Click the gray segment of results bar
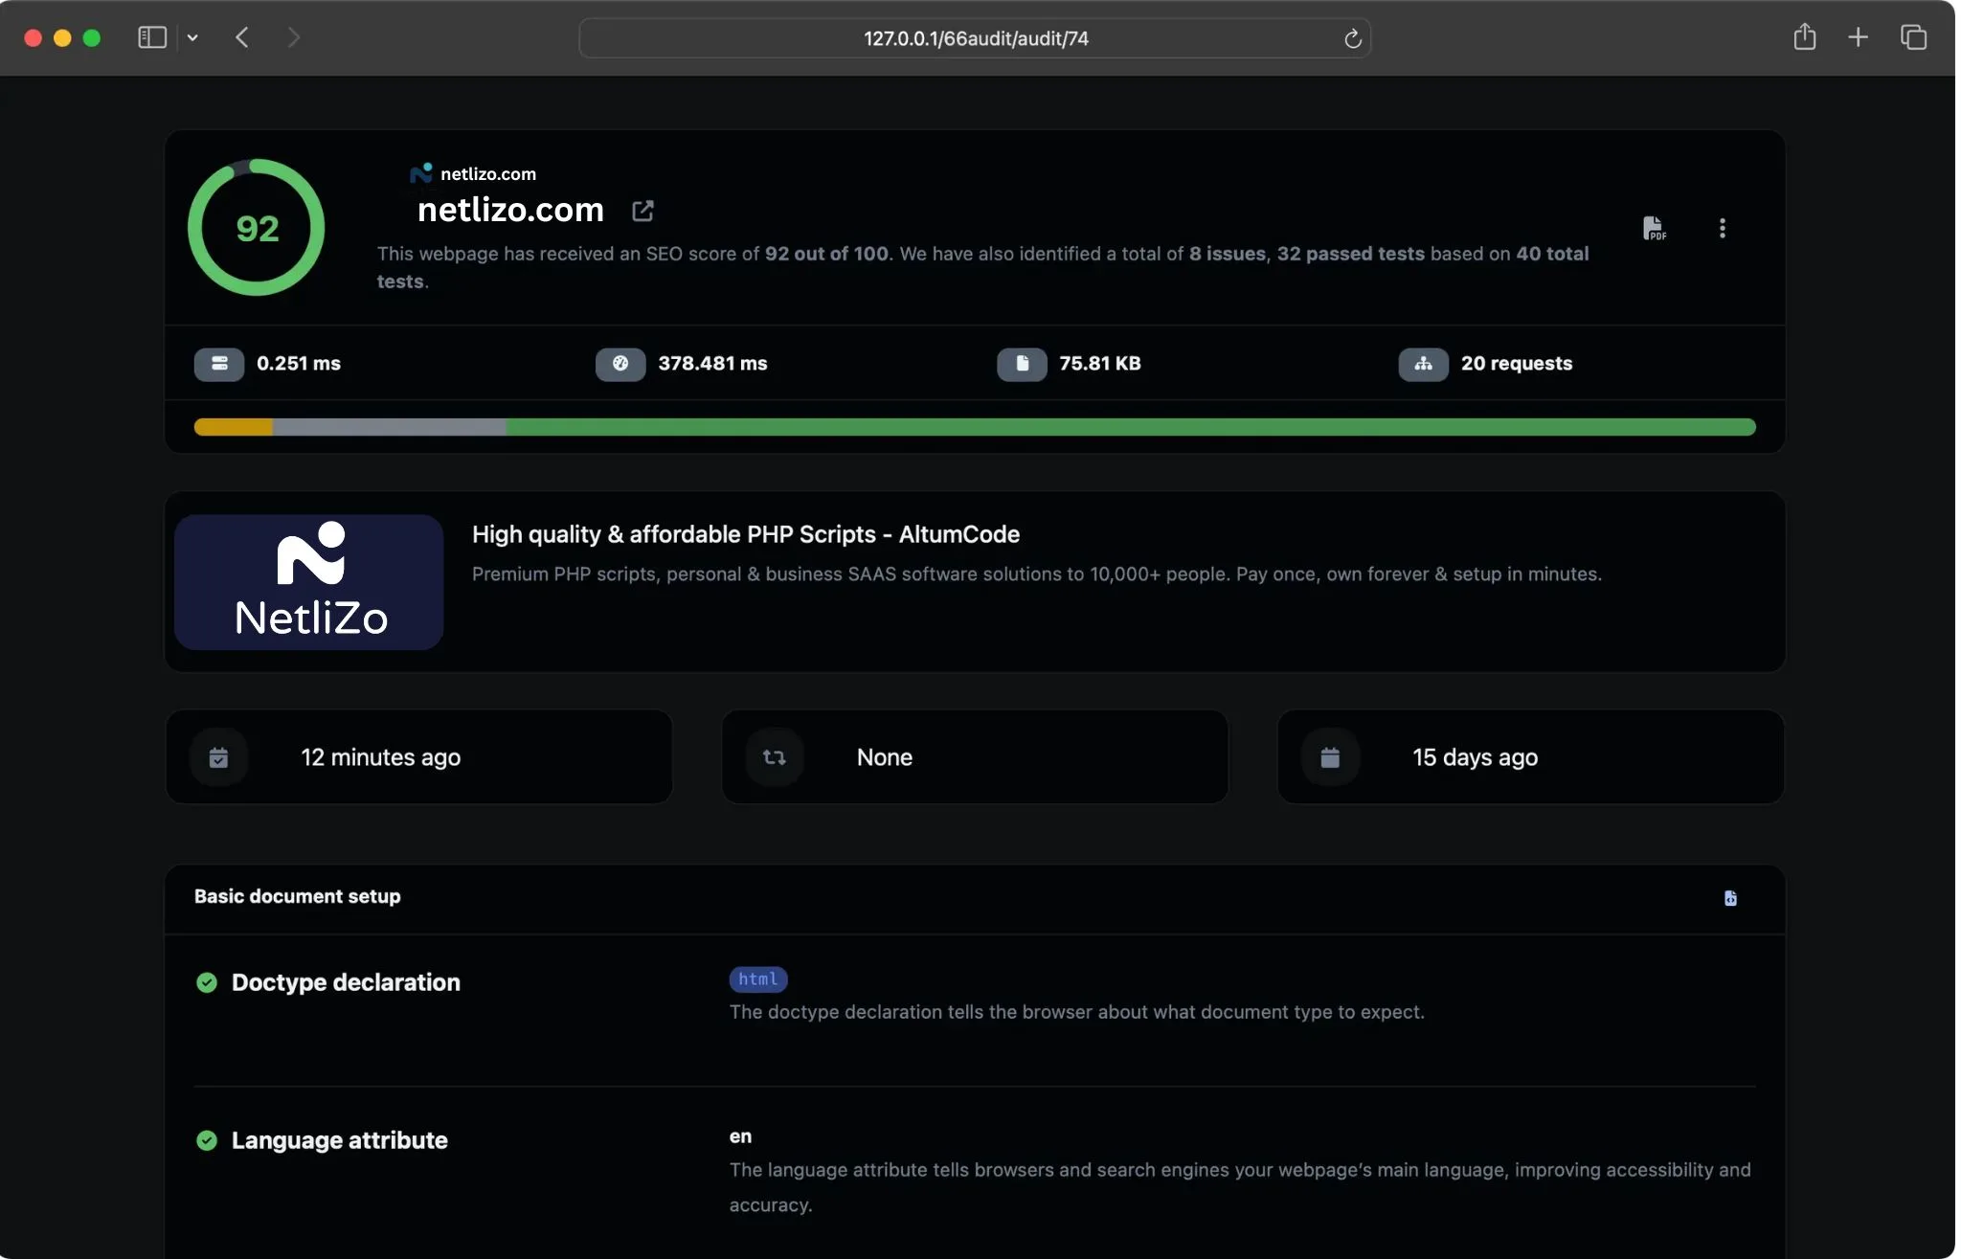Screen dimensions: 1961x1259 point(390,427)
